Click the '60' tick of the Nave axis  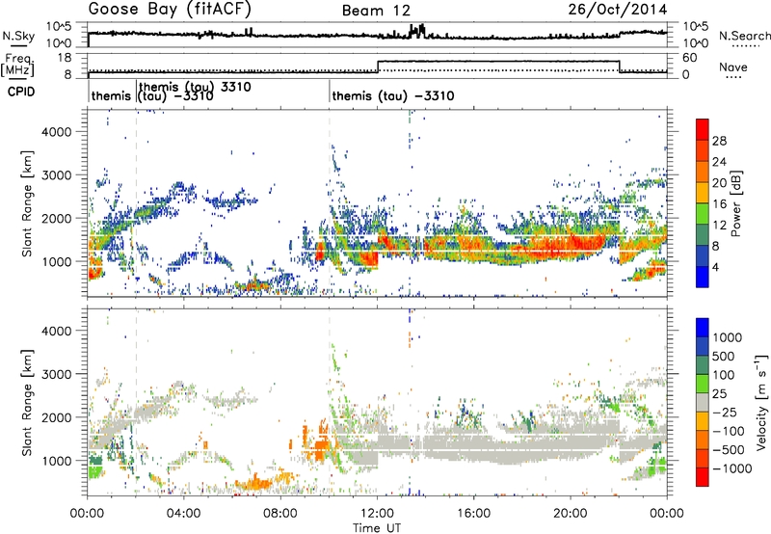(690, 58)
